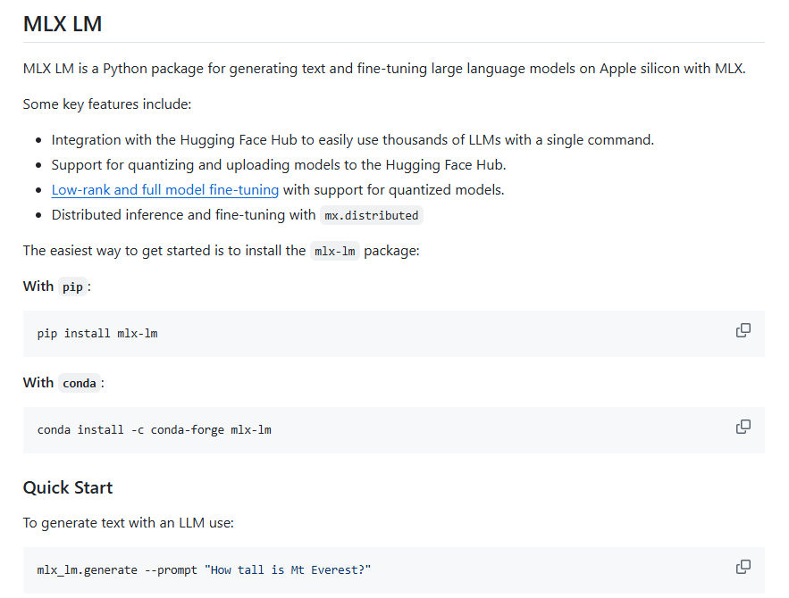Select the mx.distributed inline code badge
The image size is (789, 598).
coord(371,215)
